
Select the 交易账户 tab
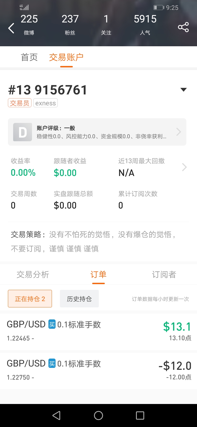(66, 57)
